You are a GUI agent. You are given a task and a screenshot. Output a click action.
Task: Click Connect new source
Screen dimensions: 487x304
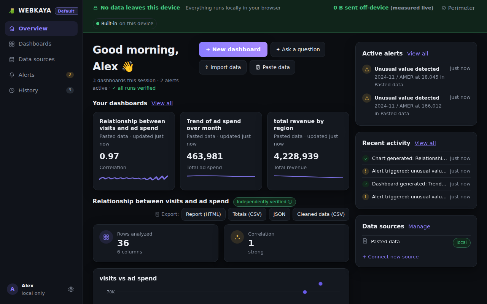point(390,257)
